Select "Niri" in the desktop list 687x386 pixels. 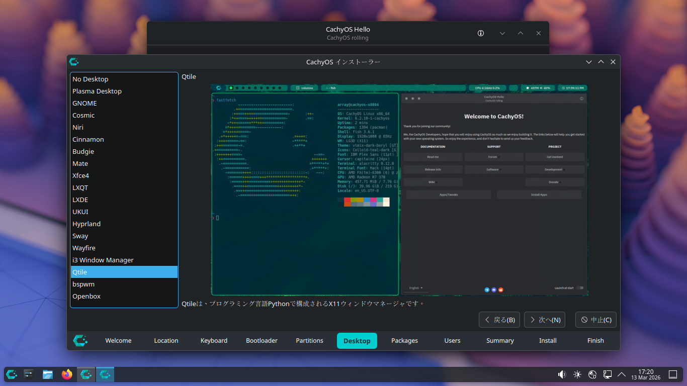coord(124,127)
